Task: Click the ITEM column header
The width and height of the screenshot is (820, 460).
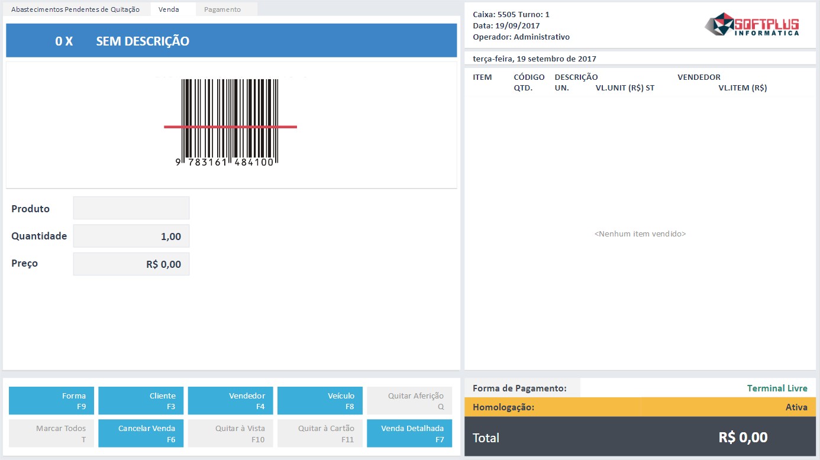Action: [x=482, y=77]
